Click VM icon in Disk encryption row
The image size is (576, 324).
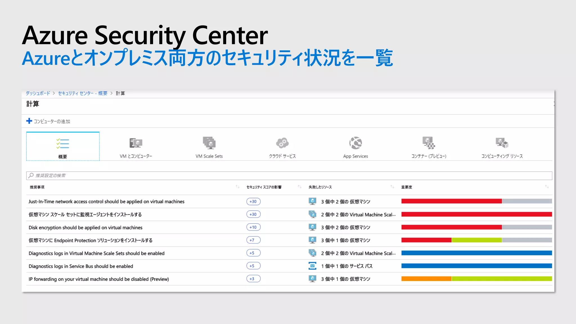(312, 227)
